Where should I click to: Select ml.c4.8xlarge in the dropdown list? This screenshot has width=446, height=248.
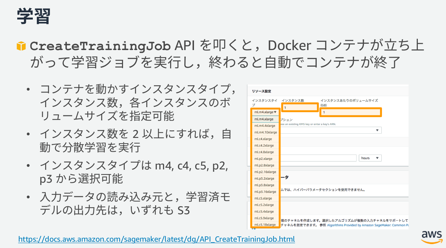point(265,152)
